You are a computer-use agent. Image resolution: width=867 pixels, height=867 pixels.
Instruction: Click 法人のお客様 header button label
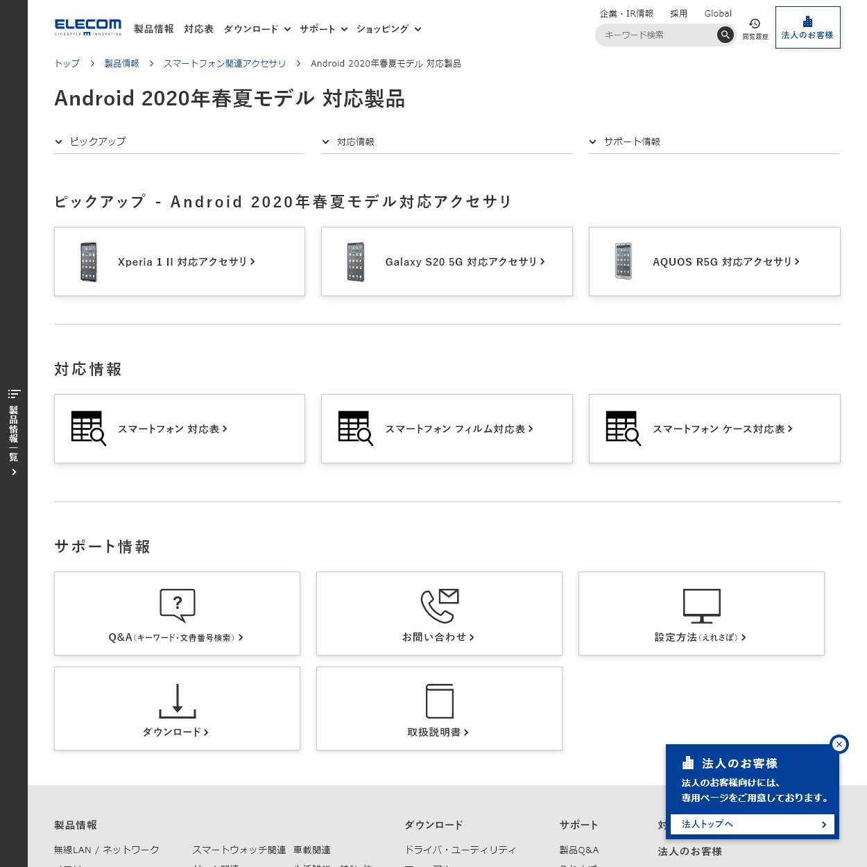[807, 35]
